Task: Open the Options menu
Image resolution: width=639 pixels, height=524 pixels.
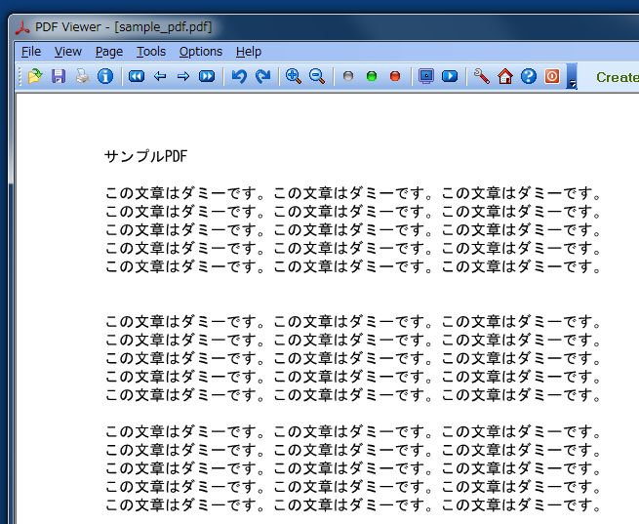Action: (201, 52)
